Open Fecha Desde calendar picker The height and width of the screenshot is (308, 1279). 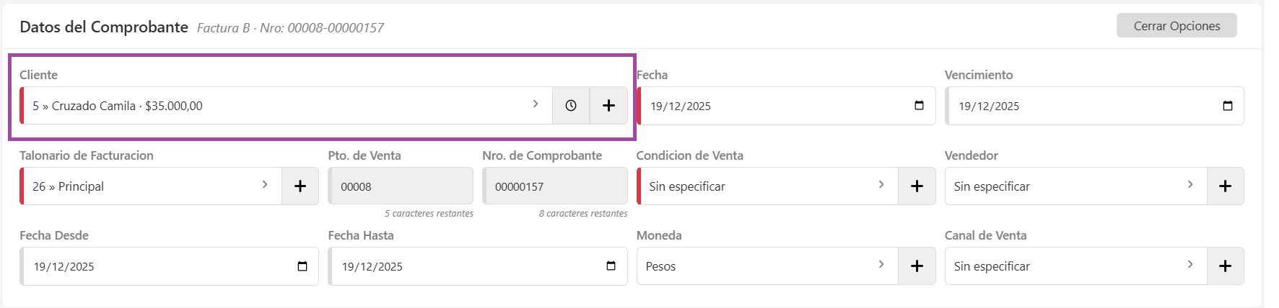click(302, 266)
